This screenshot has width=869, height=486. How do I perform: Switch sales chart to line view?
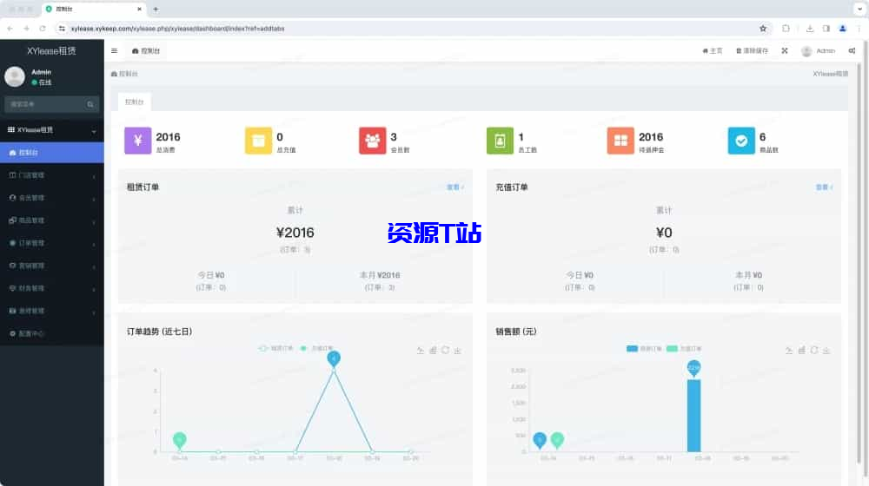coord(789,351)
